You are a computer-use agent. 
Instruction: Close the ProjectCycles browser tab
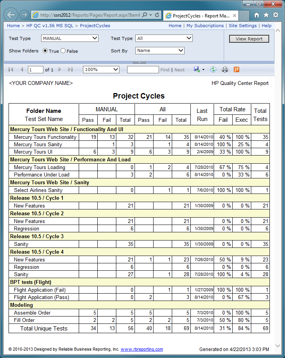pos(234,16)
